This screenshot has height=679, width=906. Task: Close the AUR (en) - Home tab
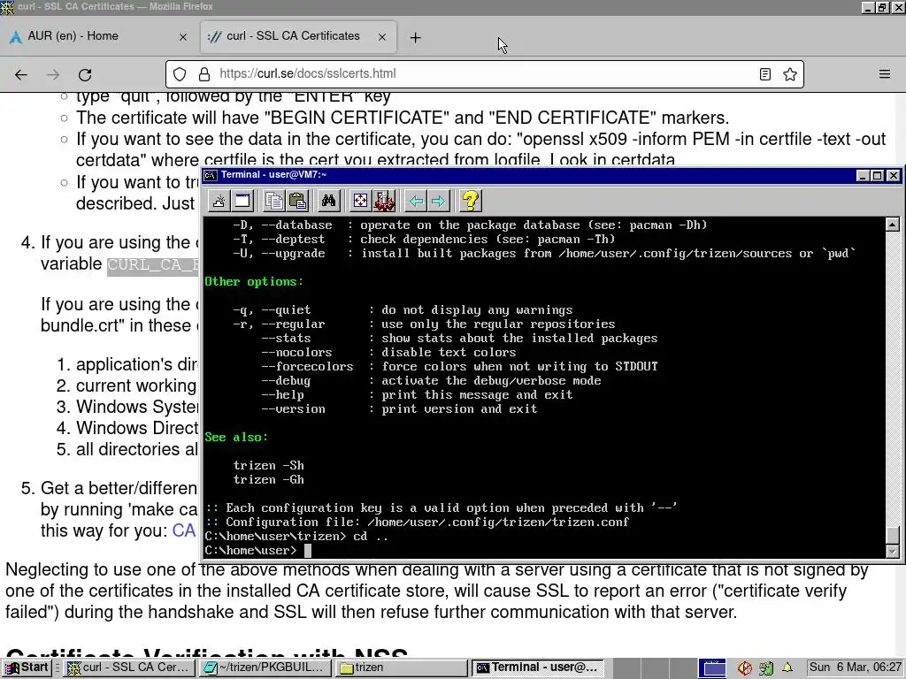183,37
